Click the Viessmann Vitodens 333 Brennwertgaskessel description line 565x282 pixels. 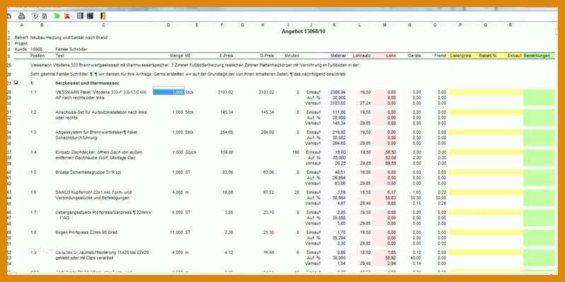[194, 65]
